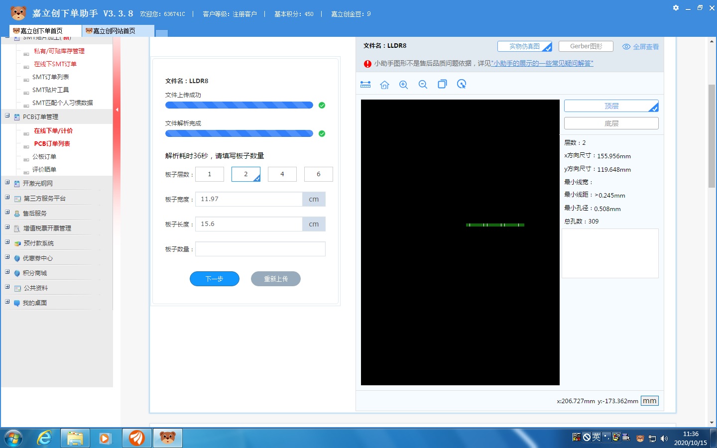Click the 板子数量 input field
The width and height of the screenshot is (717, 448).
tap(260, 249)
